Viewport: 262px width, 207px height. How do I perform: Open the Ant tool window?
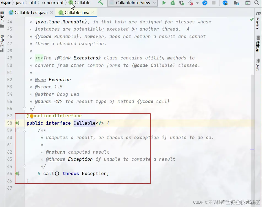pyautogui.click(x=258, y=64)
